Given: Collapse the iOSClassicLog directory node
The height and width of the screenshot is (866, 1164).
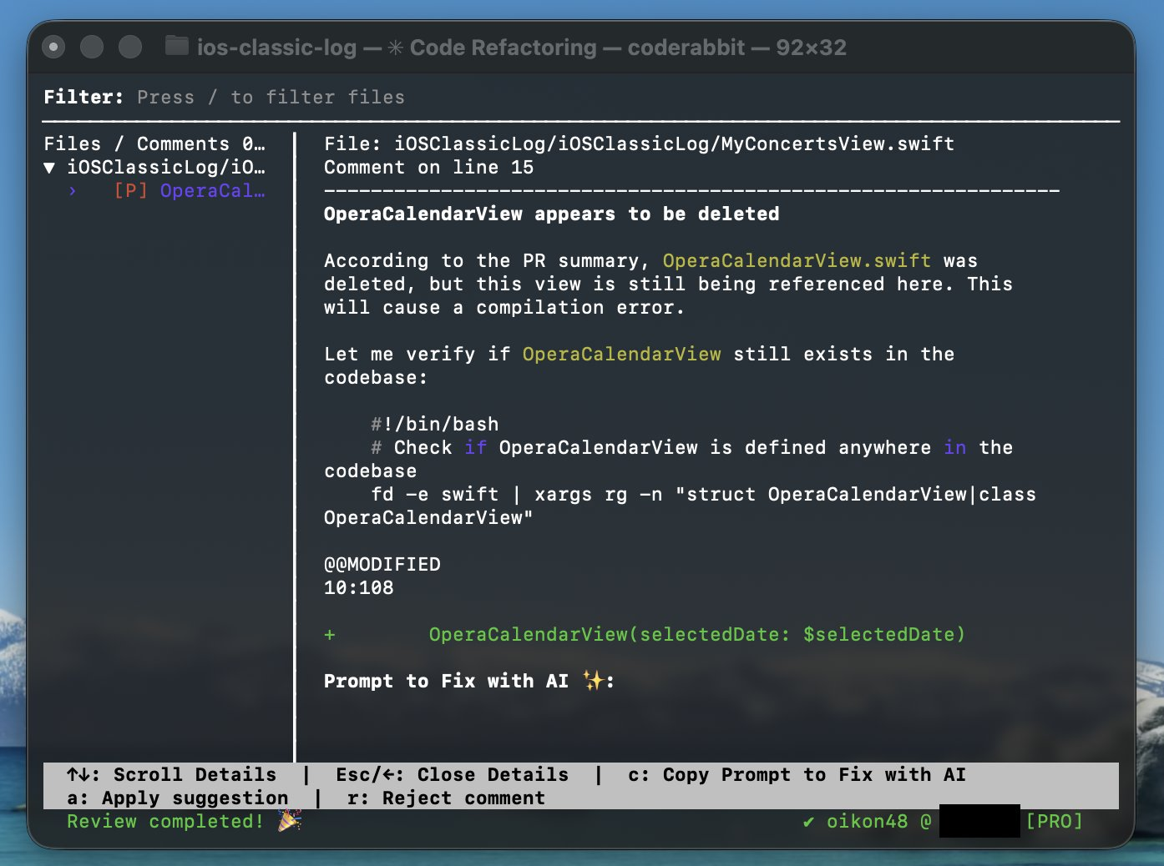Looking at the screenshot, I should tap(50, 167).
